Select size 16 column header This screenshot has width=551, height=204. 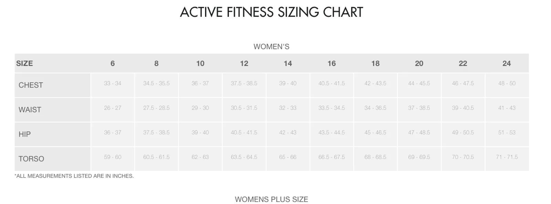[332, 63]
